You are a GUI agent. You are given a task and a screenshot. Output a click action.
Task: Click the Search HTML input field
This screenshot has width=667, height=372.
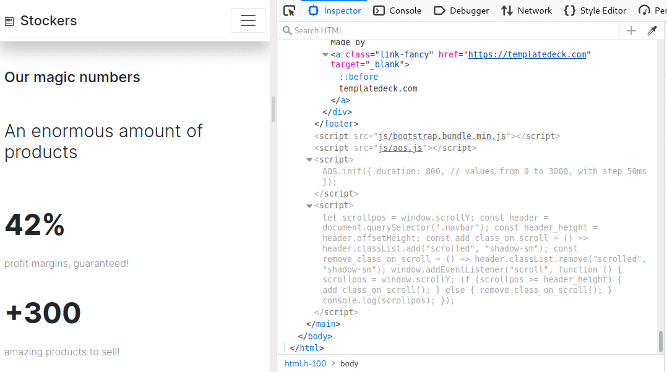point(452,30)
